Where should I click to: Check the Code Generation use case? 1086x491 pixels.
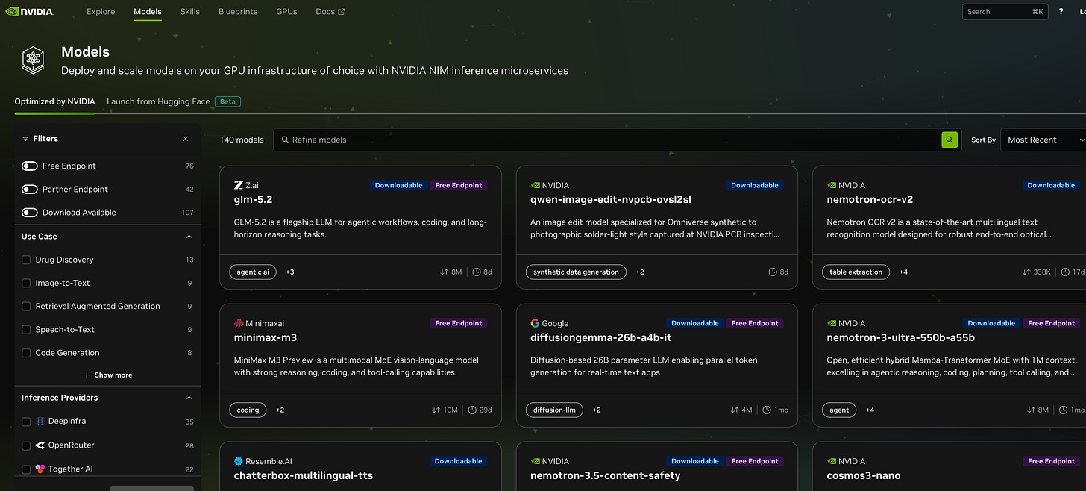[x=26, y=352]
